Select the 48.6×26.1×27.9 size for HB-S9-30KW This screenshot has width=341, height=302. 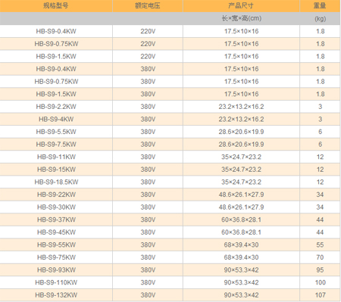[241, 207]
